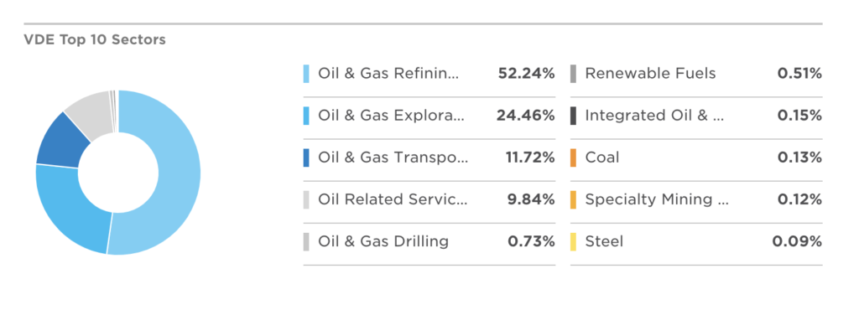The width and height of the screenshot is (859, 310).
Task: Click the VDE Top 10 Sectors heading
Action: [x=95, y=40]
